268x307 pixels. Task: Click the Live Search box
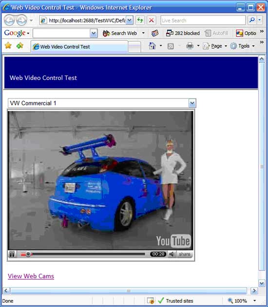(203, 20)
